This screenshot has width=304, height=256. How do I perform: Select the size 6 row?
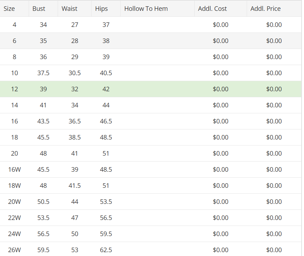151,41
